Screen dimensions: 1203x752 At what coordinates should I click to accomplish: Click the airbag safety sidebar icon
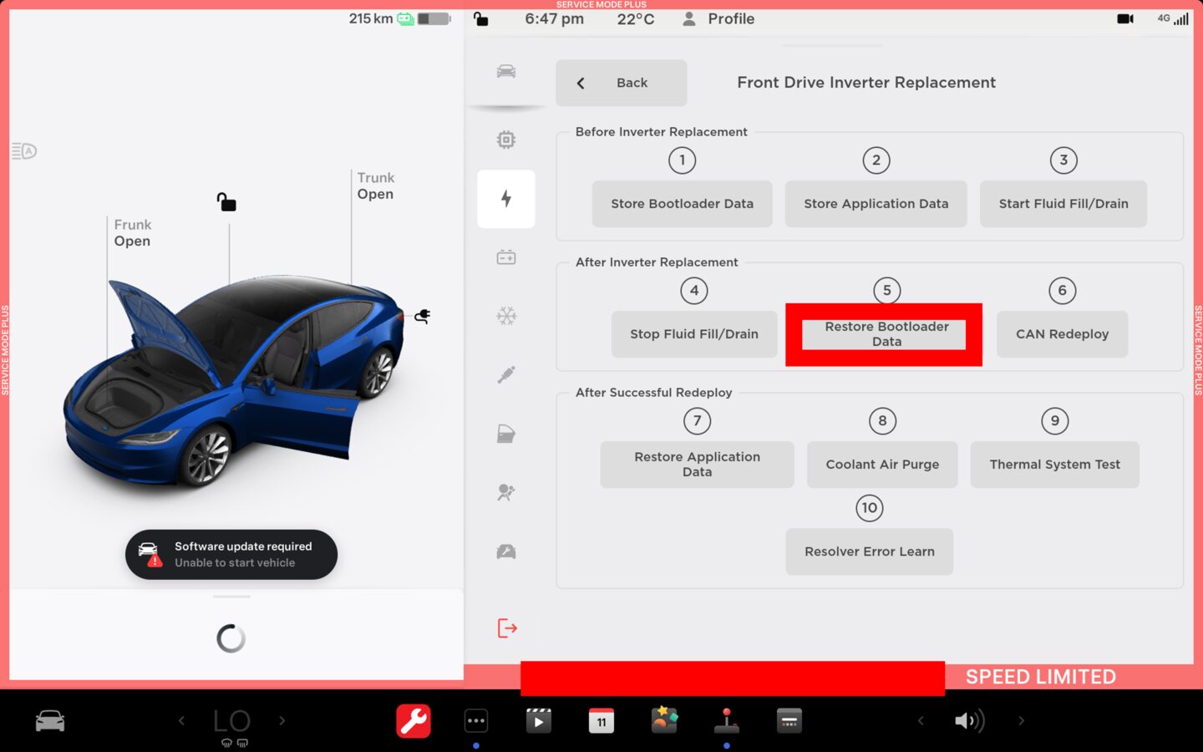click(506, 492)
